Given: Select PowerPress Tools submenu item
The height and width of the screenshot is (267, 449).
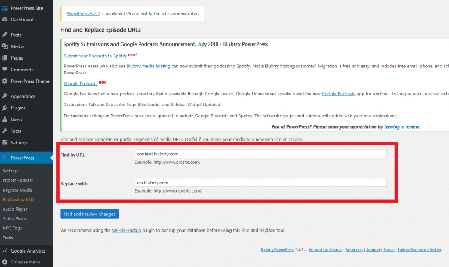Looking at the screenshot, I should click(x=8, y=238).
